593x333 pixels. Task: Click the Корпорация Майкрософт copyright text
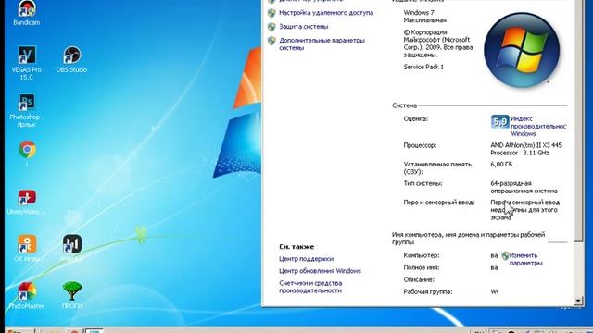[438, 43]
